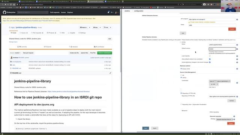
Task: Switch to the repo Issues tab
Action: [24, 33]
